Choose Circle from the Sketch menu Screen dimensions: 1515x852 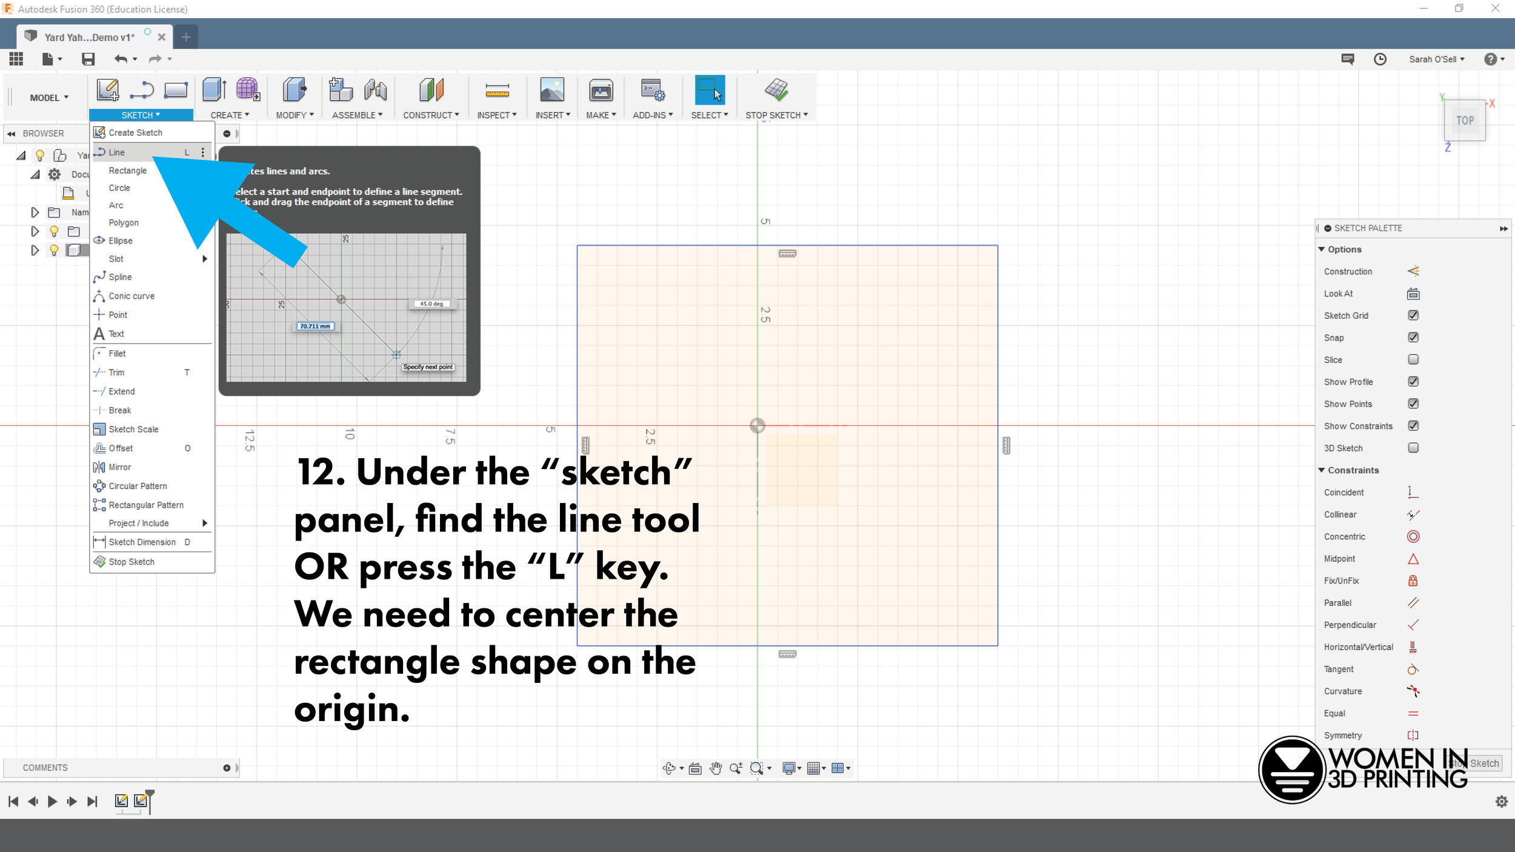(x=152, y=188)
